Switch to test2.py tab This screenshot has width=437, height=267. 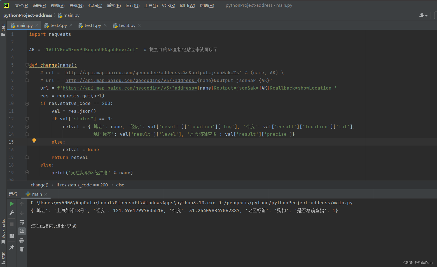59,25
